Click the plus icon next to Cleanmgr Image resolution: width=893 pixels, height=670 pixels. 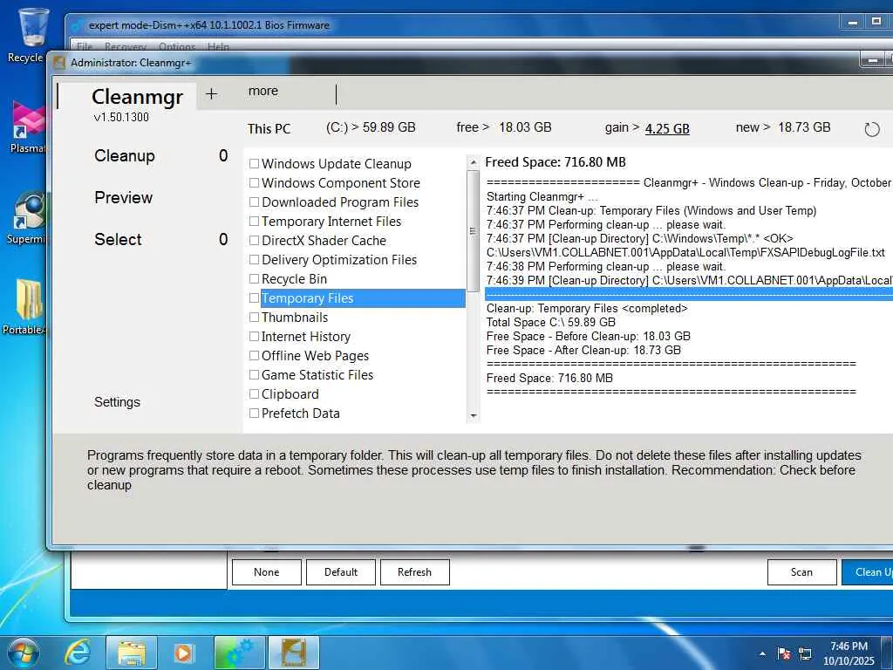[x=211, y=94]
